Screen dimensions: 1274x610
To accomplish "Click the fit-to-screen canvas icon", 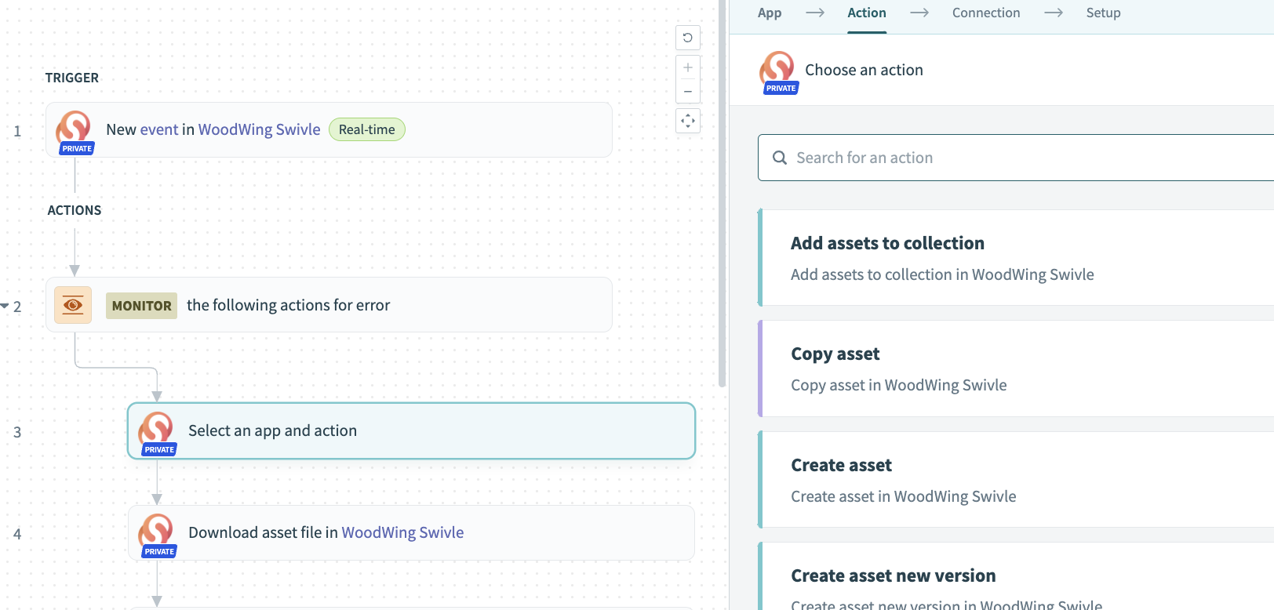I will coord(688,121).
